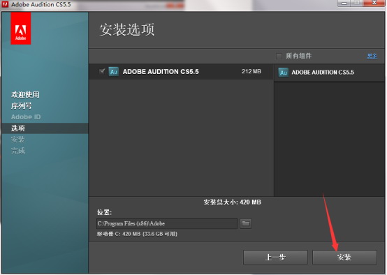Click the 位置: label
The width and height of the screenshot is (387, 275).
(x=104, y=212)
